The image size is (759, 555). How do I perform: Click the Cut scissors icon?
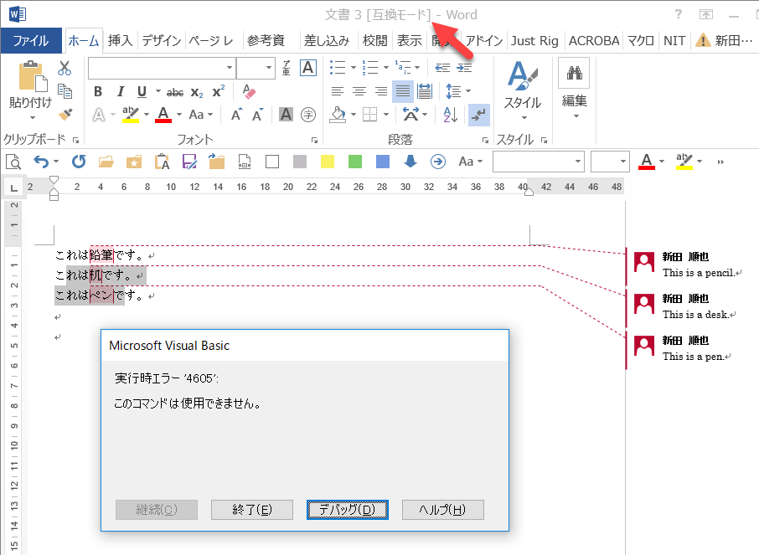65,69
